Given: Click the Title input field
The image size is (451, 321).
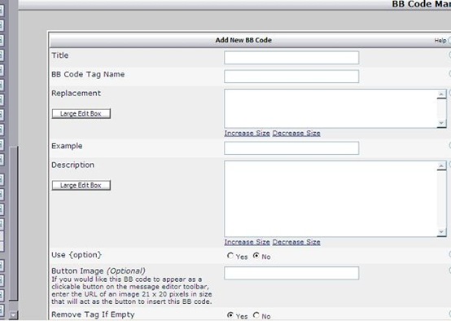Looking at the screenshot, I should pos(291,58).
